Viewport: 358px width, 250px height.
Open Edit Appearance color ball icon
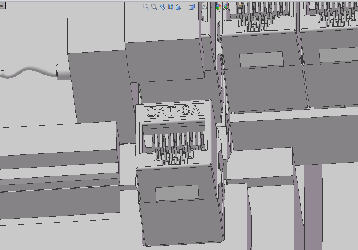pos(218,7)
